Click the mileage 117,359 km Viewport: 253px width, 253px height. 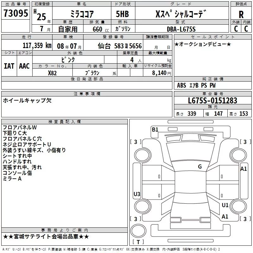[37, 46]
